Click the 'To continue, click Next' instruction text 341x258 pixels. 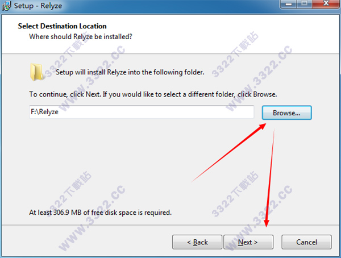[153, 94]
